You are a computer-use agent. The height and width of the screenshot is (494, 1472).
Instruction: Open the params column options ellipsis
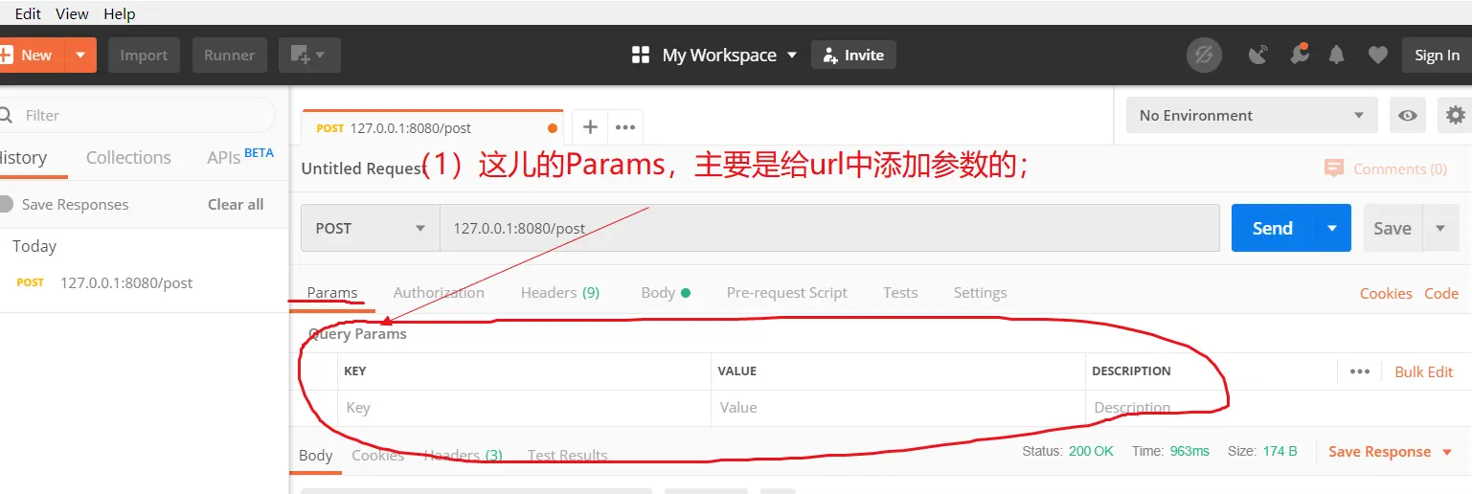[x=1359, y=371]
